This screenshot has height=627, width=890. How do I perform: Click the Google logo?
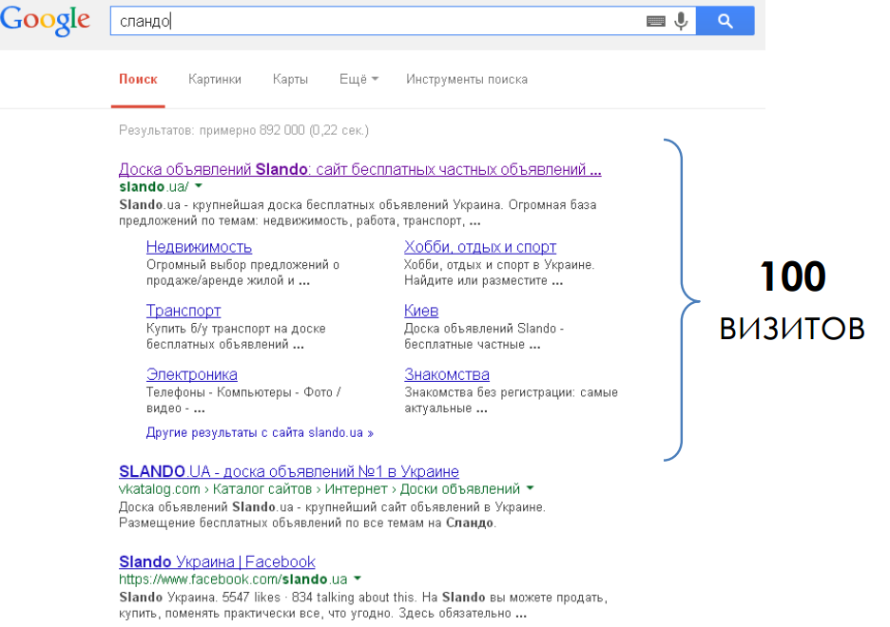46,20
